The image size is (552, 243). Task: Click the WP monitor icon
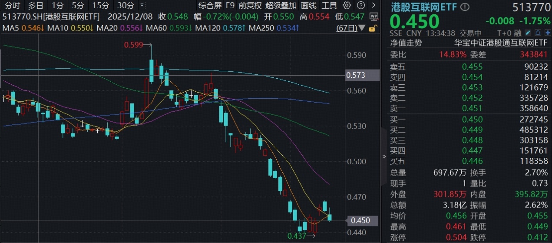(x=374, y=17)
